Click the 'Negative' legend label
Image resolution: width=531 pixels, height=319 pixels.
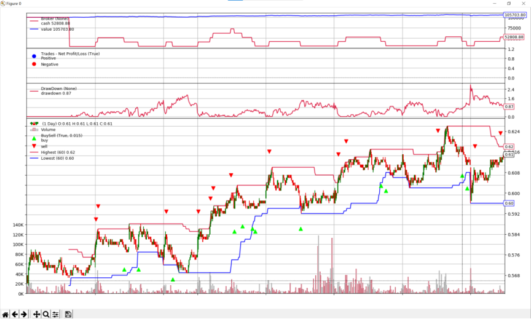pos(49,65)
